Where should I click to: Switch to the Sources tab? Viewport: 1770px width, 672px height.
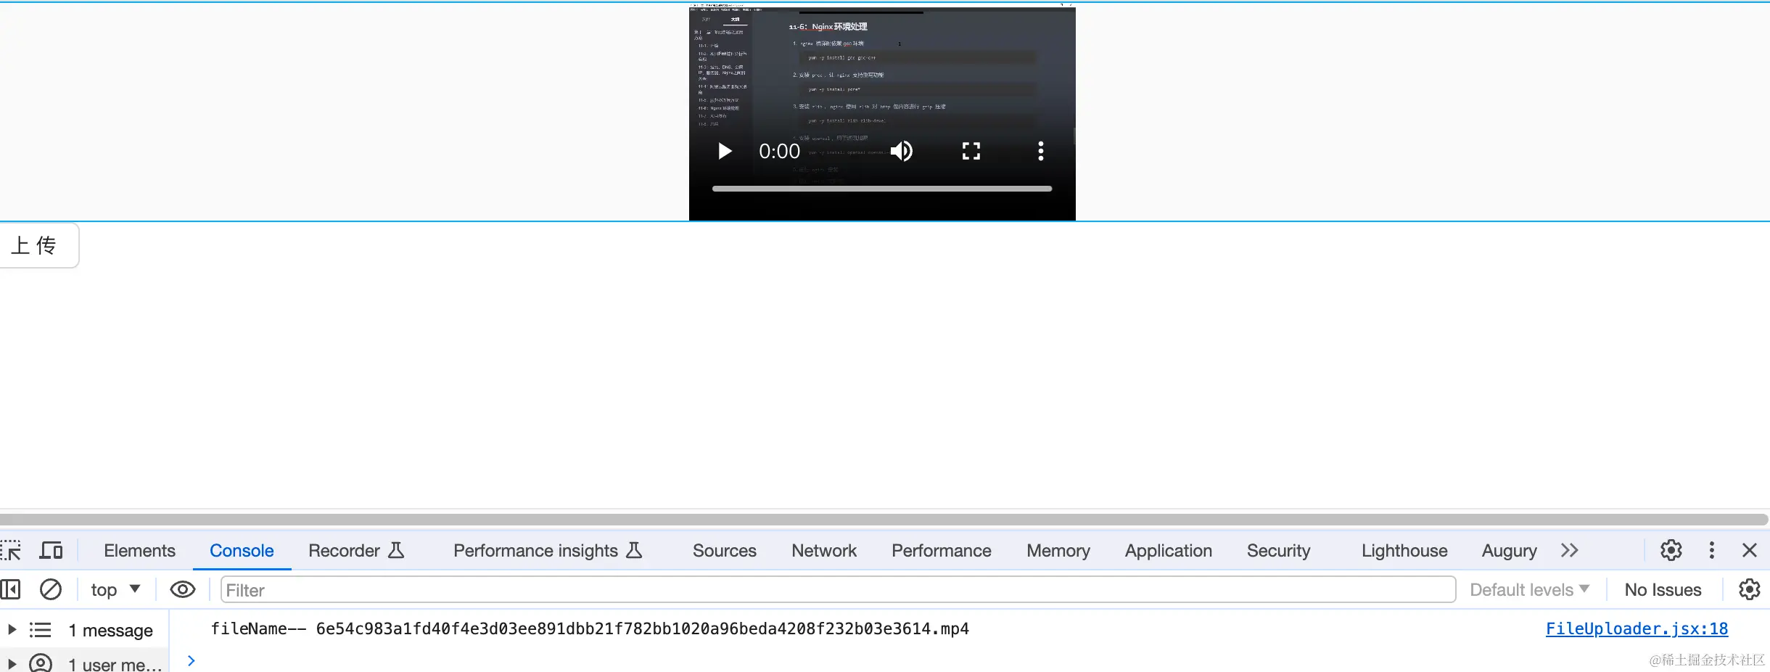pos(724,551)
